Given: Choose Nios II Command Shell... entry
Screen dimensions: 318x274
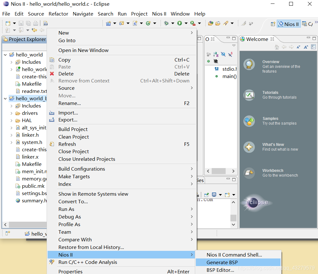Looking at the screenshot, I should point(238,255).
